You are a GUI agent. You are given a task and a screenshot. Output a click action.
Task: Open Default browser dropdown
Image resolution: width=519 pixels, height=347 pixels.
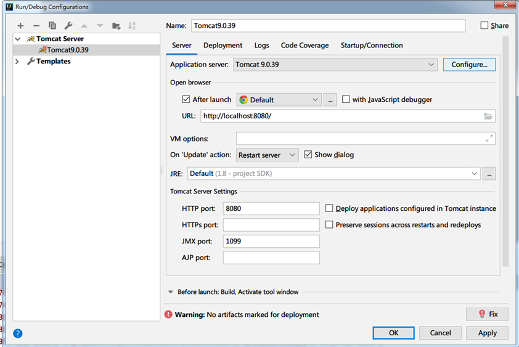coord(279,100)
